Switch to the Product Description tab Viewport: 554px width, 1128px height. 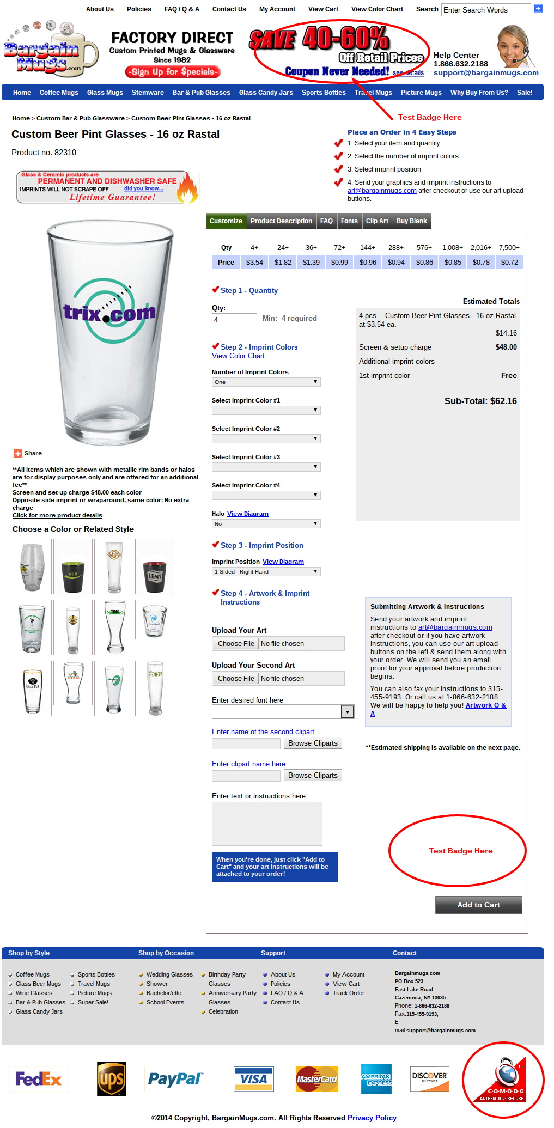click(x=281, y=221)
